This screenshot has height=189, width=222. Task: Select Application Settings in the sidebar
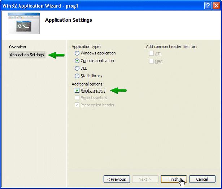[27, 55]
